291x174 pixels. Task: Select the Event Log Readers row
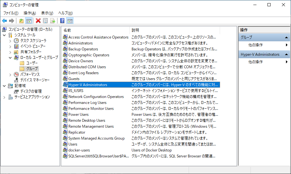(x=141, y=73)
